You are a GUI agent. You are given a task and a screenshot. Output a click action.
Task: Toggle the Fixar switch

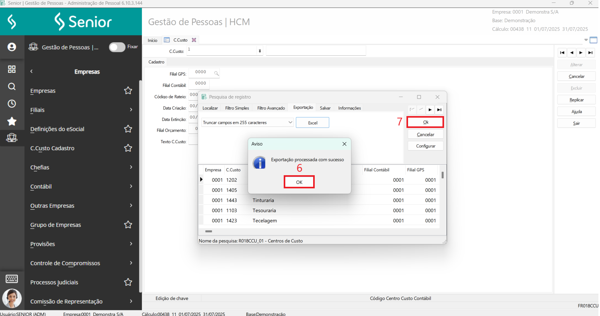point(117,47)
